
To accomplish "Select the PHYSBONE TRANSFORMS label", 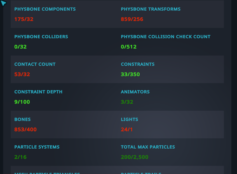I will (x=151, y=9).
